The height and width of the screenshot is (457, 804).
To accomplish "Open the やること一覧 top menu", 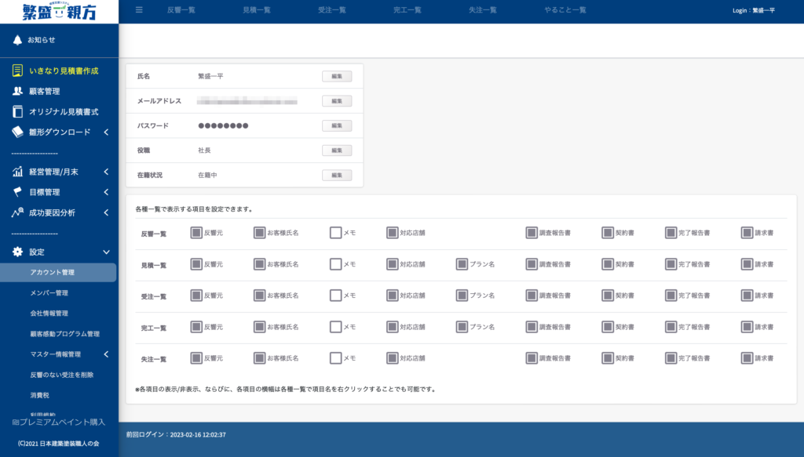I will coord(565,10).
